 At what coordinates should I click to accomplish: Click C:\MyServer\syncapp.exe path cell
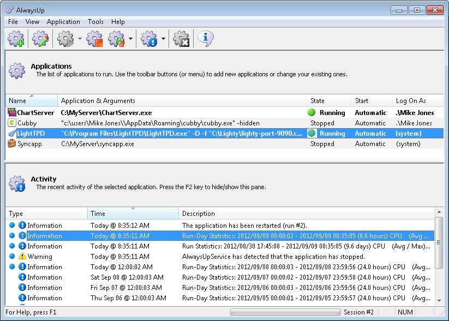tap(97, 144)
